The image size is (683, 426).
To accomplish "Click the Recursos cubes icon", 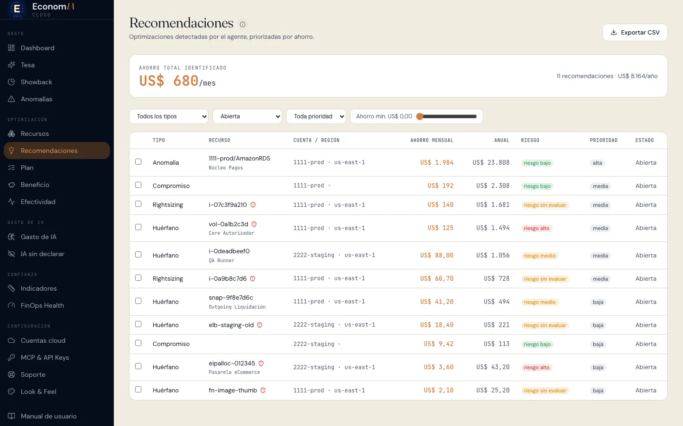I will (x=11, y=133).
